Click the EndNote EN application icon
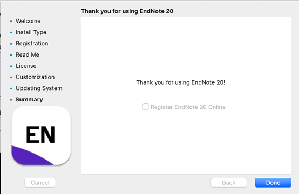Image resolution: width=299 pixels, height=194 pixels. pos(41,135)
